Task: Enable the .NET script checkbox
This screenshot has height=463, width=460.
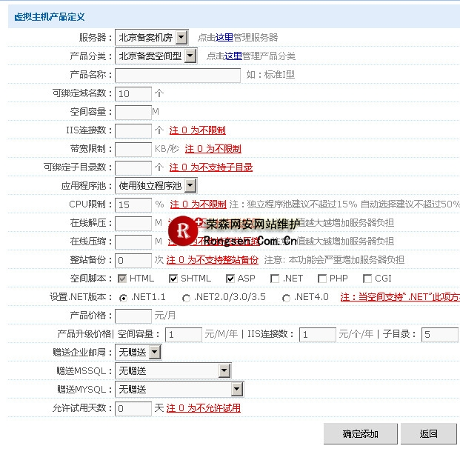Action: pyautogui.click(x=275, y=279)
